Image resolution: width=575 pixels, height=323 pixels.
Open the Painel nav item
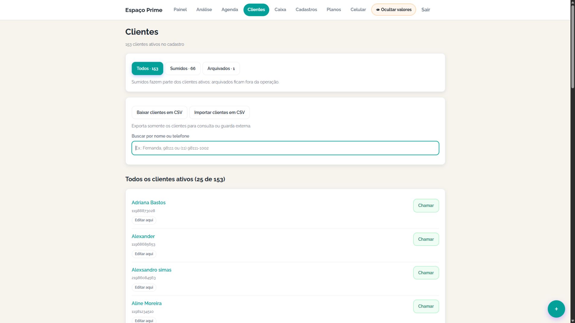(x=180, y=10)
